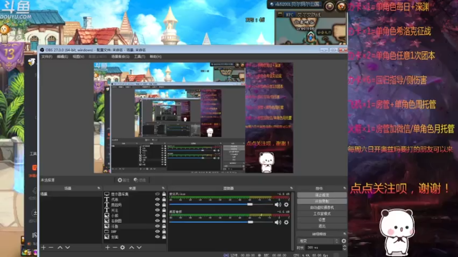458x257 pixels.
Task: Lock toggle for the 代练 source
Action: (164, 199)
